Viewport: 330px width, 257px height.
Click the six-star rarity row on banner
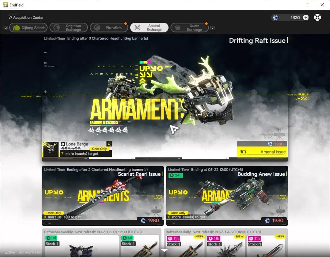point(108,130)
